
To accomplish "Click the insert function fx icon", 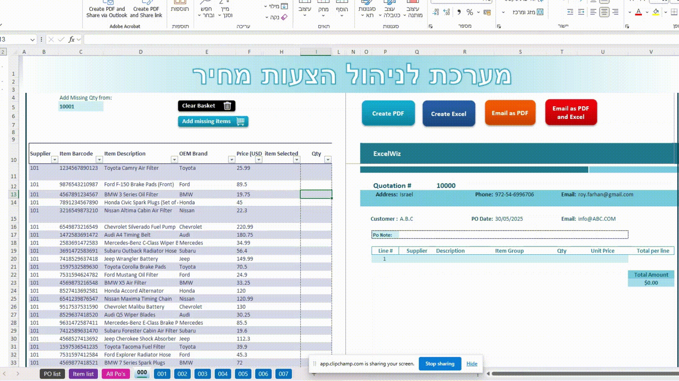I will (72, 39).
